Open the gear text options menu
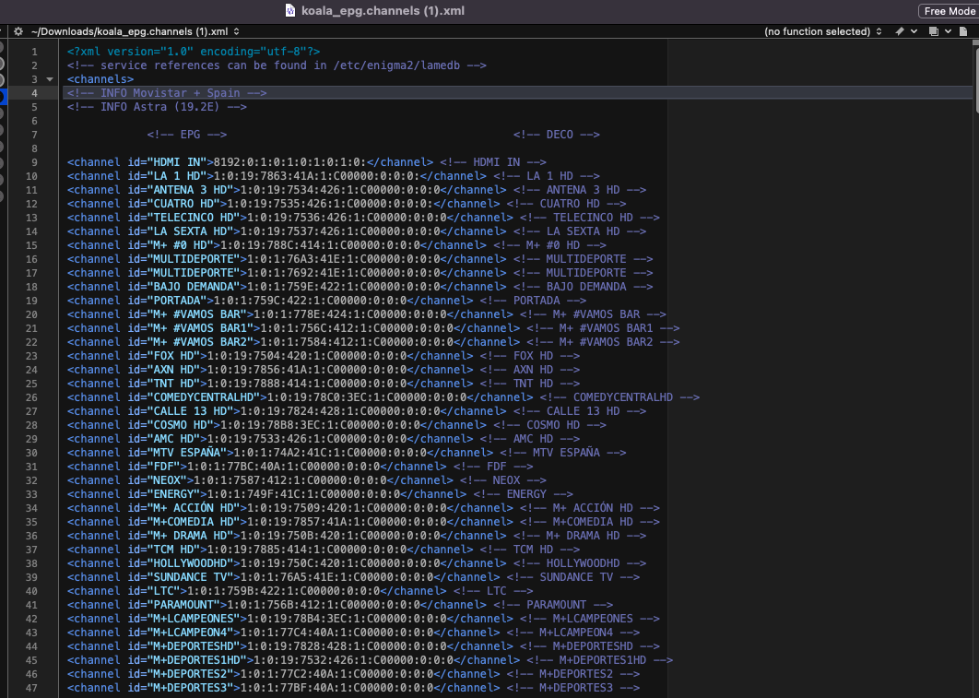This screenshot has height=698, width=979. tap(18, 31)
